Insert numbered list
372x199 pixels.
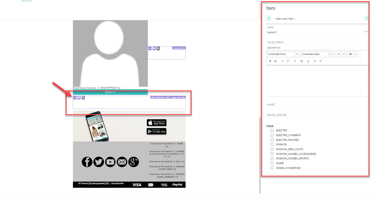pos(288,61)
